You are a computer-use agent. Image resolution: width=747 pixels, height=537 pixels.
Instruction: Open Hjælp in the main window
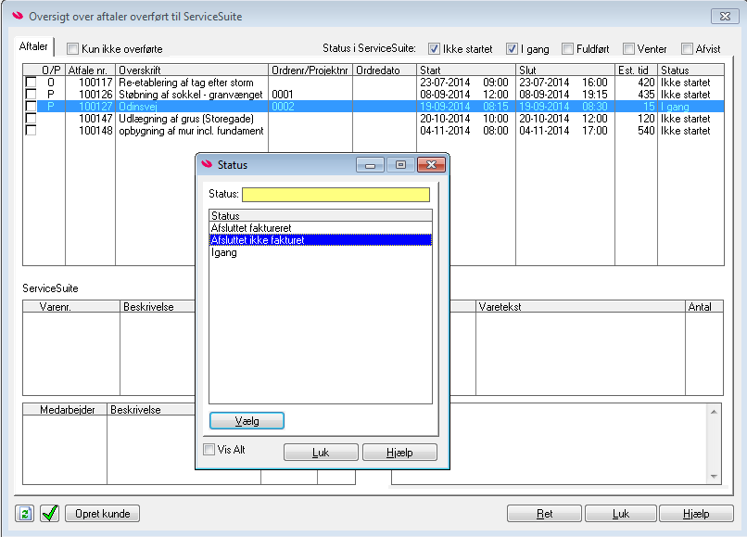[x=696, y=514]
